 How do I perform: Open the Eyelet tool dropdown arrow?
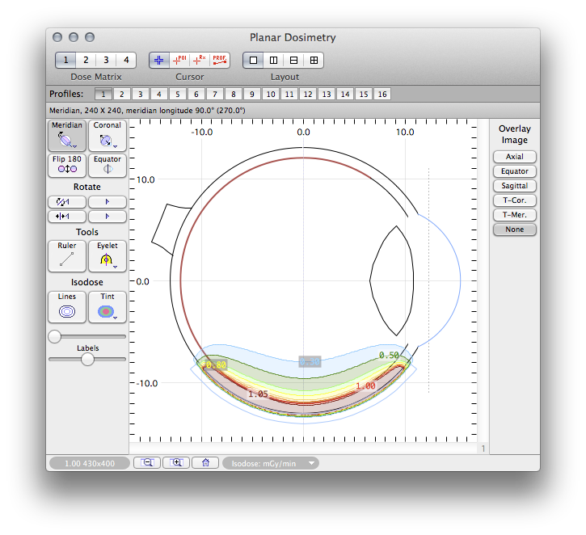pos(115,267)
